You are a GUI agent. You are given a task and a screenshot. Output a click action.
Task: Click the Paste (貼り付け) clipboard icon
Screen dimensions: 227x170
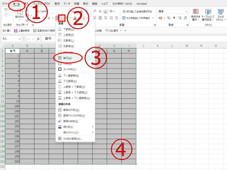pos(20,12)
